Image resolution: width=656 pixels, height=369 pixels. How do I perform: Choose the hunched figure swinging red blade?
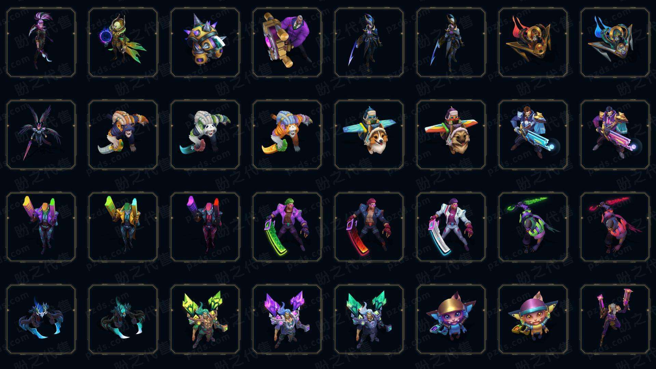(x=615, y=227)
